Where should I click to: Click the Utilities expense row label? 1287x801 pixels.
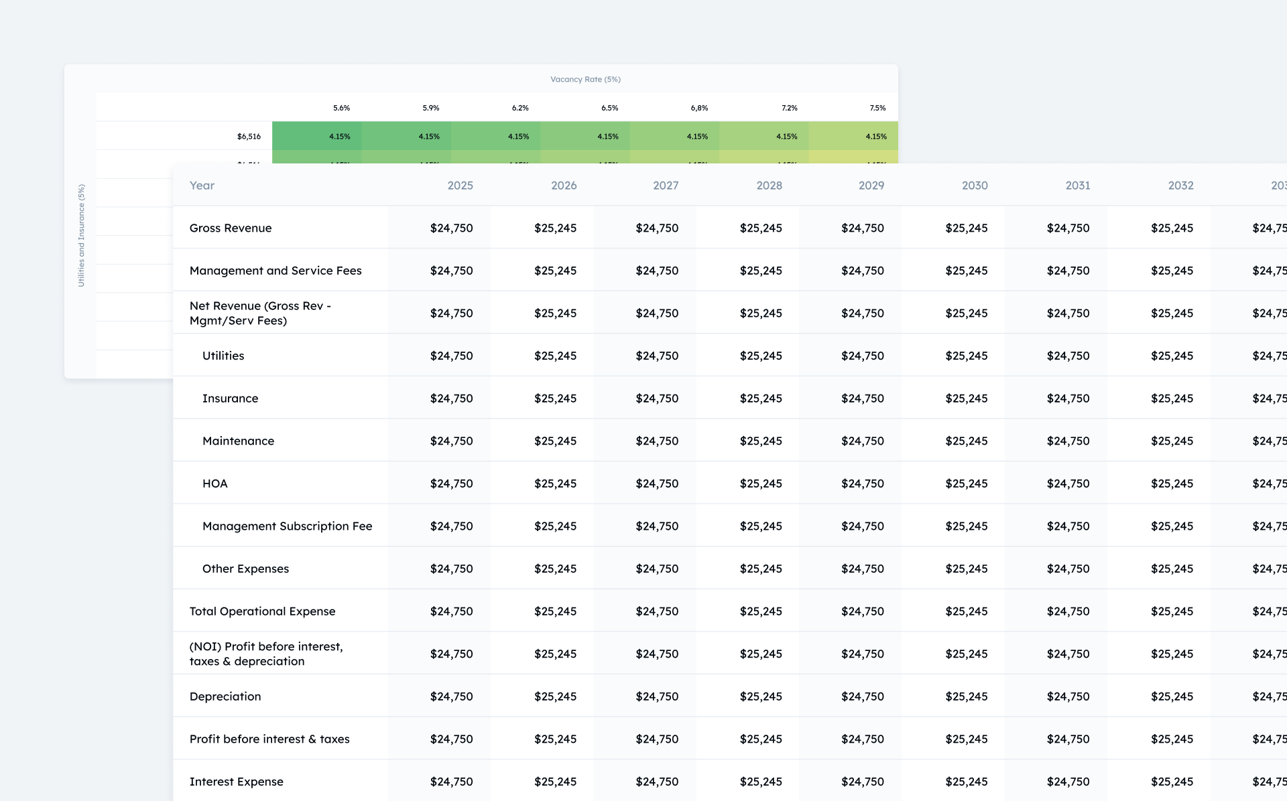pyautogui.click(x=223, y=356)
